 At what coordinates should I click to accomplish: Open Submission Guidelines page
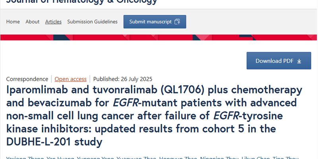coord(92,21)
